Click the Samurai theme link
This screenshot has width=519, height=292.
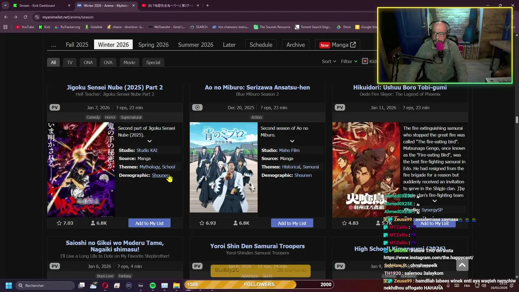pos(311,167)
